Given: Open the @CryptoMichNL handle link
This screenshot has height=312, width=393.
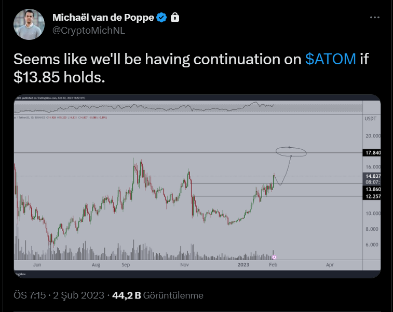Looking at the screenshot, I should [89, 30].
